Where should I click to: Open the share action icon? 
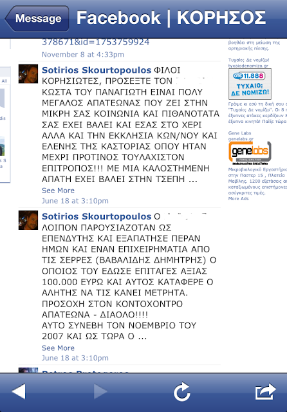pyautogui.click(x=266, y=391)
